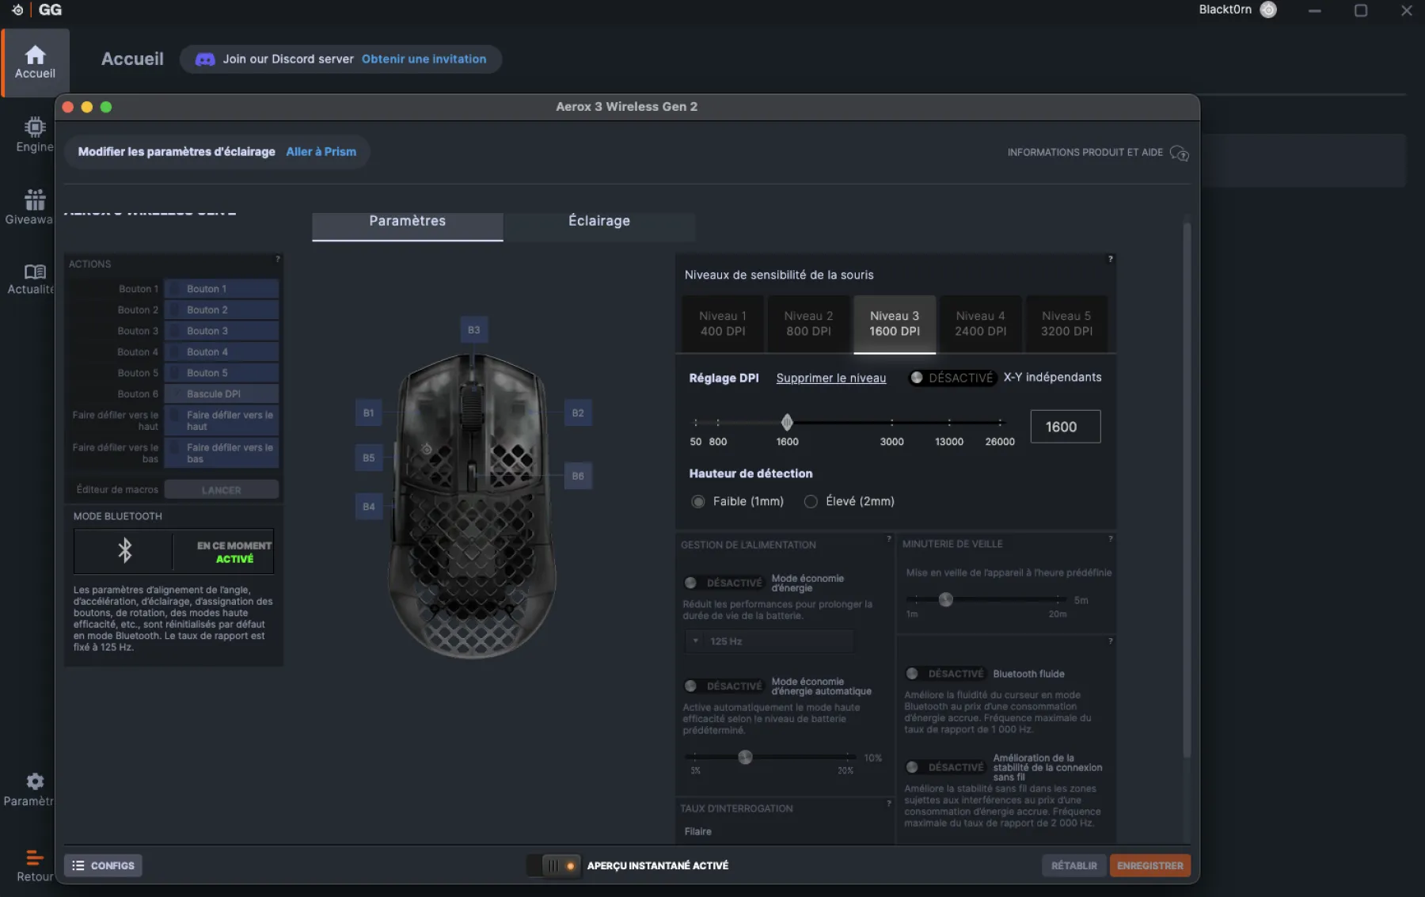Open the Bouton 1 action dropdown
The width and height of the screenshot is (1425, 897).
(221, 289)
